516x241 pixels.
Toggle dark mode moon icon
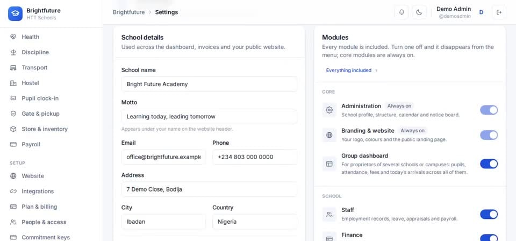[x=419, y=12]
